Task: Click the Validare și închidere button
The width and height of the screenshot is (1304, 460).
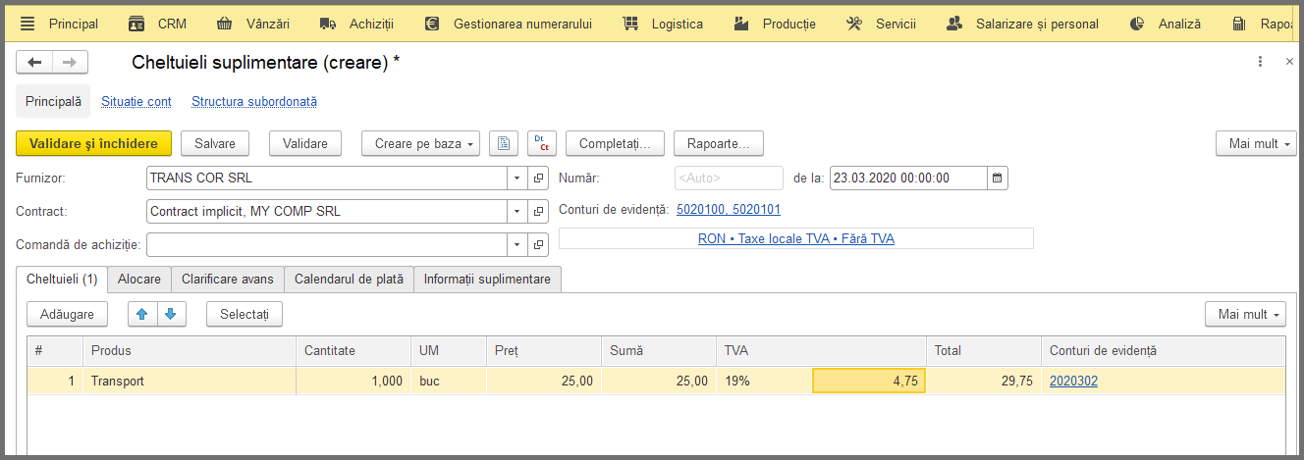Action: point(94,143)
